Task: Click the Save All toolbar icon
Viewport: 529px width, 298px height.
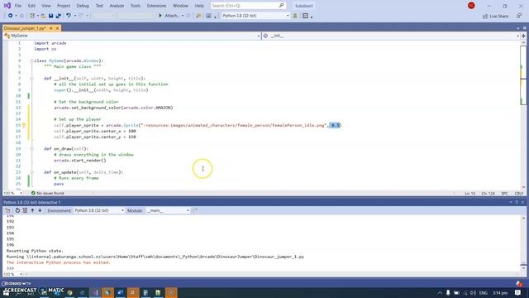Action: [58, 16]
